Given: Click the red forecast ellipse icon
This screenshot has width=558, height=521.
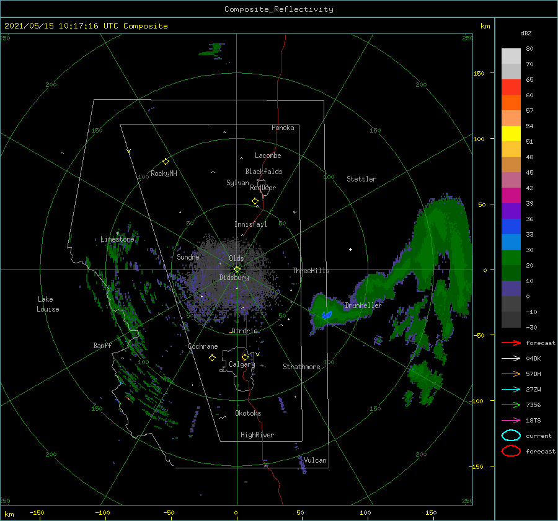Looking at the screenshot, I should pyautogui.click(x=511, y=451).
